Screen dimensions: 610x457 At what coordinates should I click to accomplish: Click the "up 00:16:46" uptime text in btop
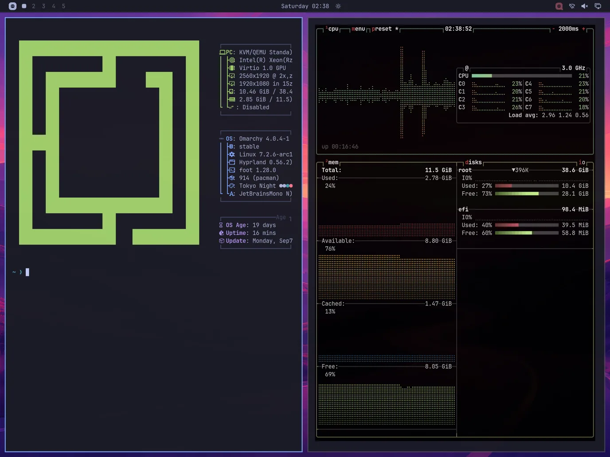340,147
